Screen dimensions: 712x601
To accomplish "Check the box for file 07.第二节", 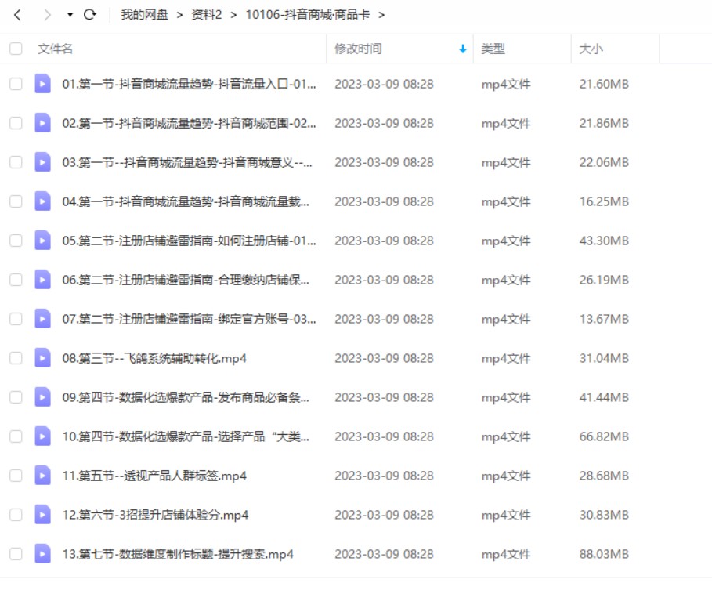I will pyautogui.click(x=16, y=319).
